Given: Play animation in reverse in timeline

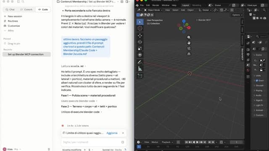Looking at the screenshot, I should [x=194, y=142].
